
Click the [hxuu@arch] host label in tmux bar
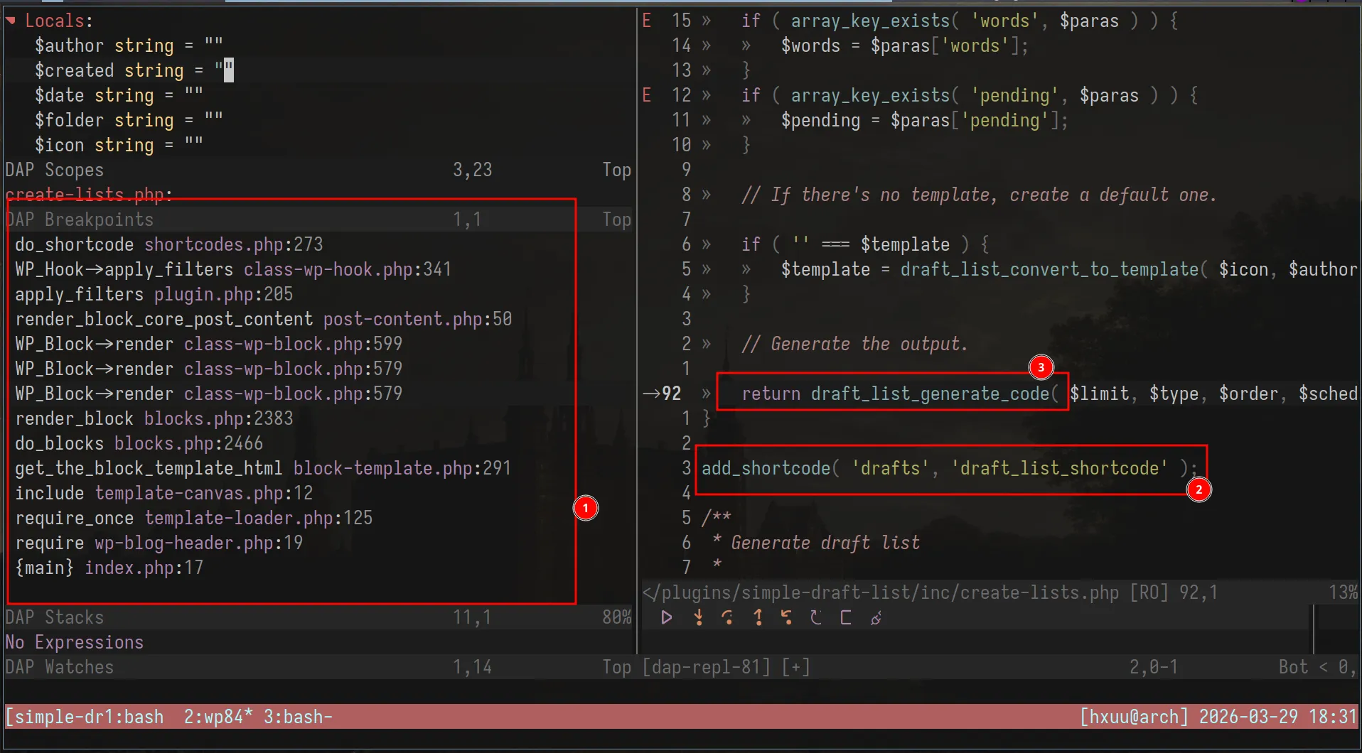1134,717
